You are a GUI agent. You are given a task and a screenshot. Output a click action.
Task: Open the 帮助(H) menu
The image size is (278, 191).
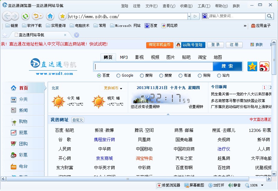click(221, 6)
